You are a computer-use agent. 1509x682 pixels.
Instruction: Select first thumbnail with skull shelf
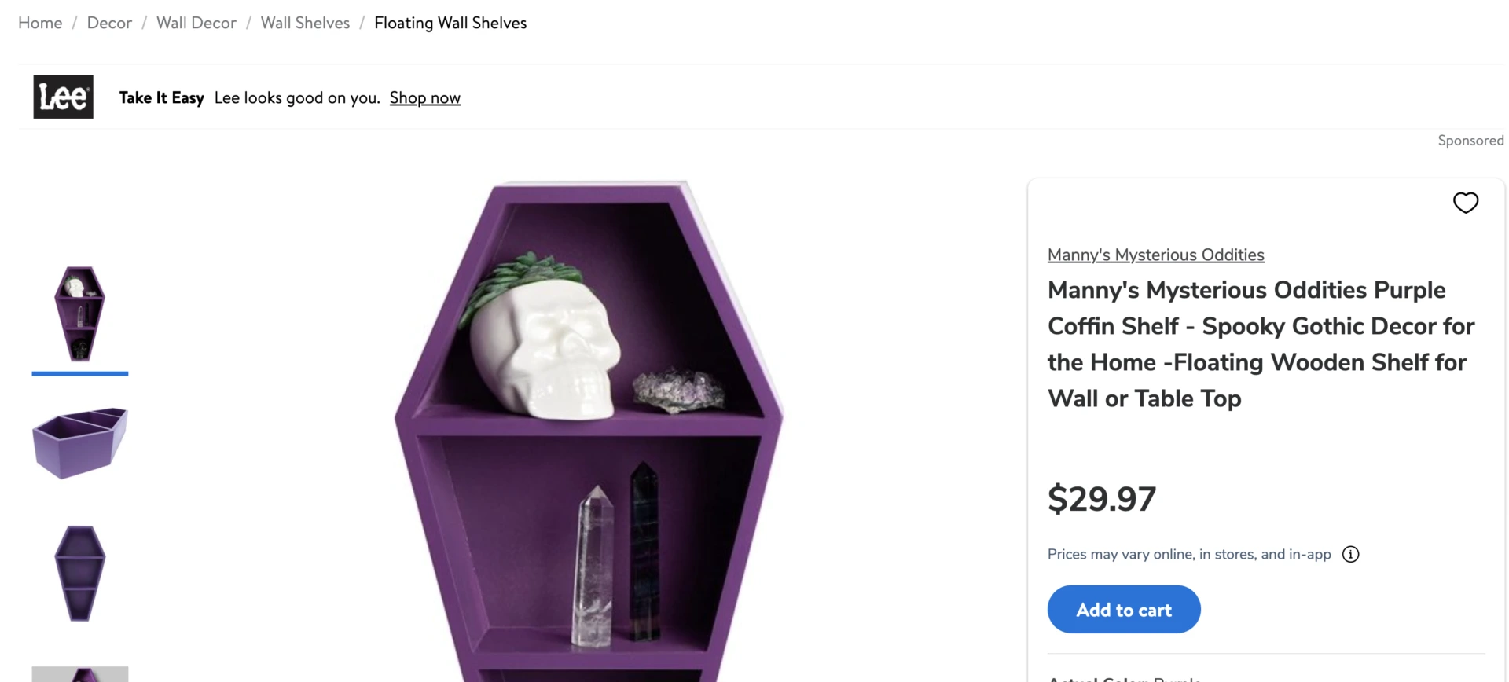tap(79, 313)
